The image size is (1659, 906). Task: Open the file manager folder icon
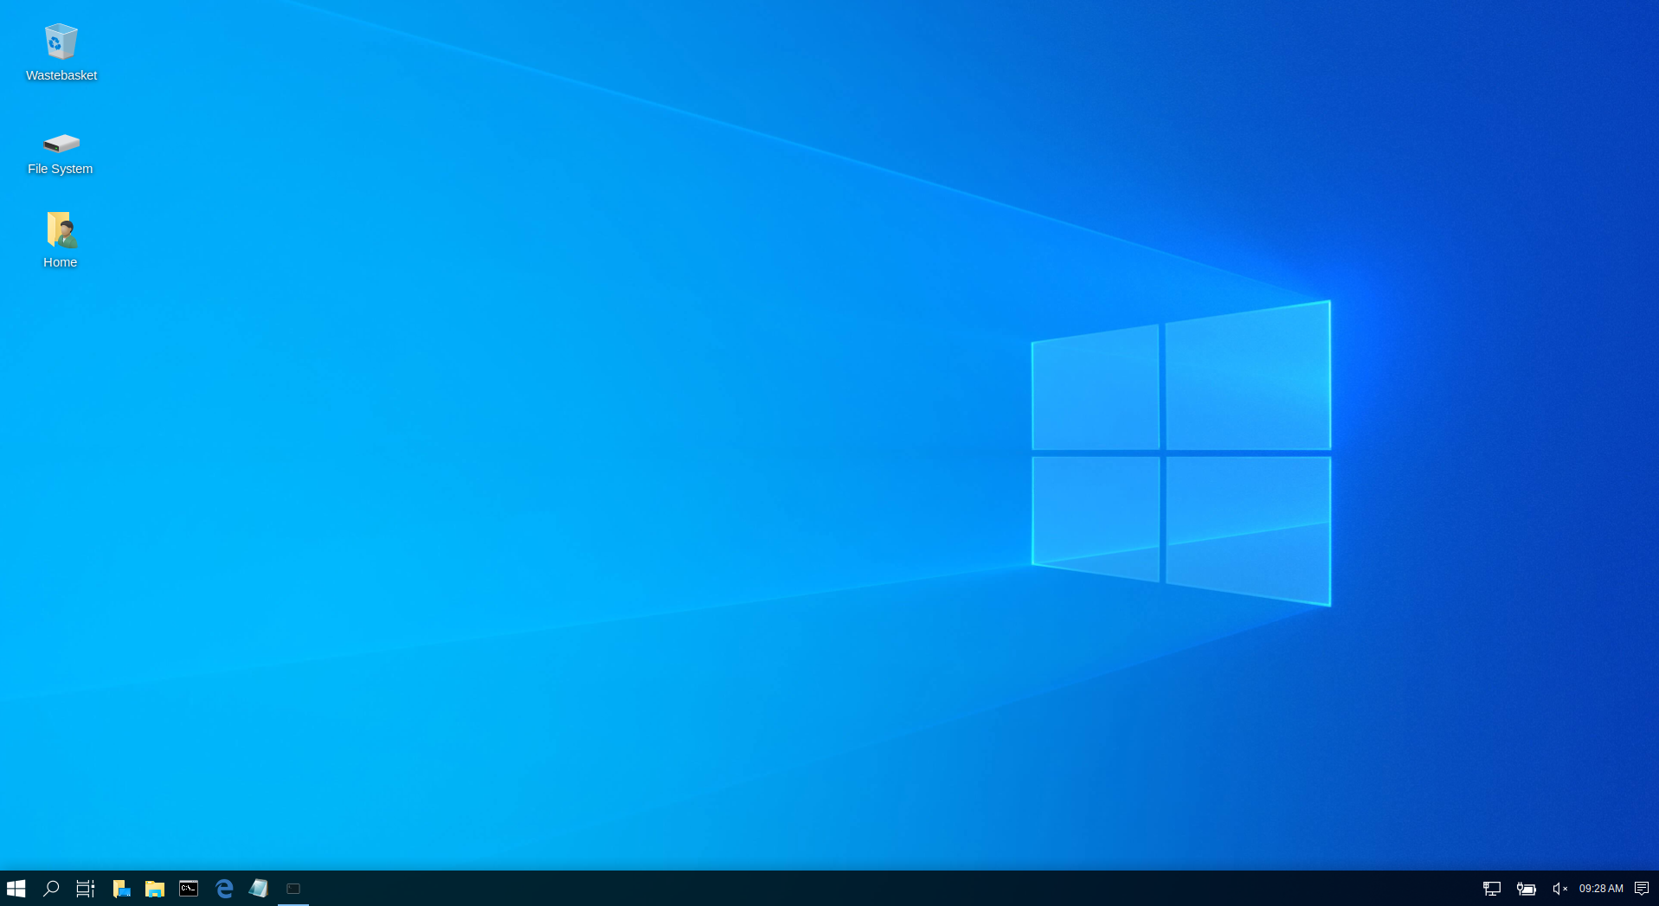pos(155,889)
